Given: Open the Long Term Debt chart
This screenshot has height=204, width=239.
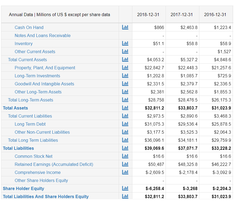Looking at the screenshot, I should point(125,124).
